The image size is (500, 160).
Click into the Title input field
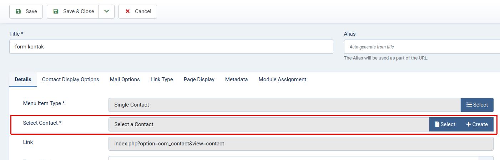(171, 47)
